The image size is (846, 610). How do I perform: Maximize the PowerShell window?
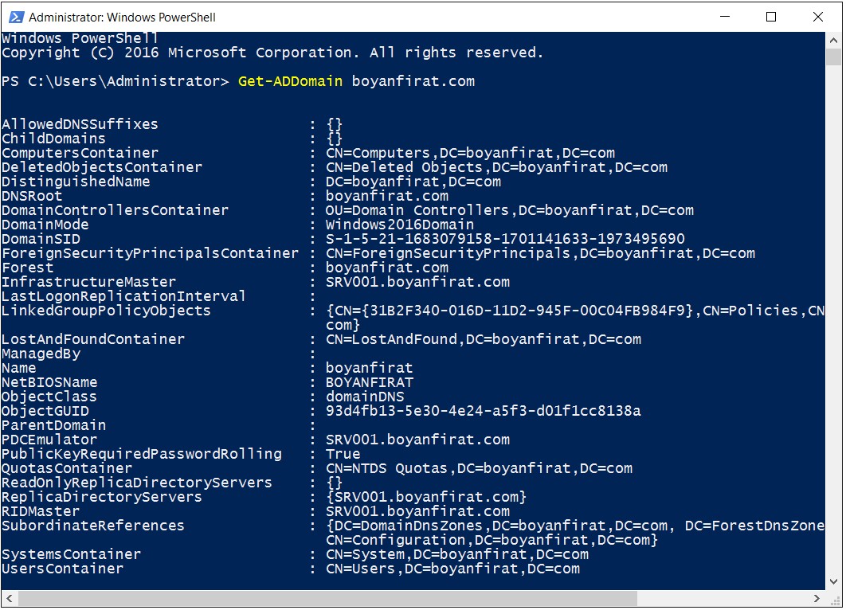coord(771,17)
